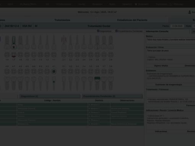This screenshot has height=146, width=195.
Task: Select the lower tooth 3.8 image
Action: [x=110, y=83]
